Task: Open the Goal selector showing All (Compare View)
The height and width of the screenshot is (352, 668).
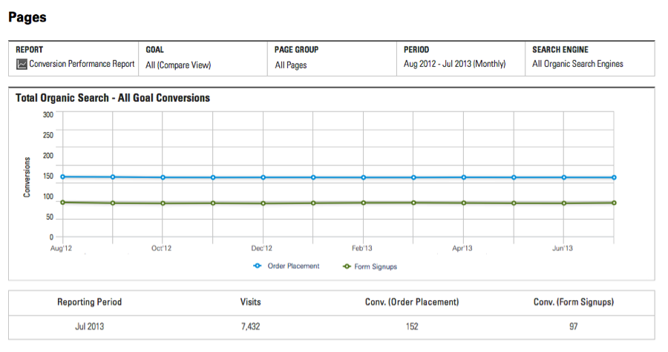Action: (178, 65)
